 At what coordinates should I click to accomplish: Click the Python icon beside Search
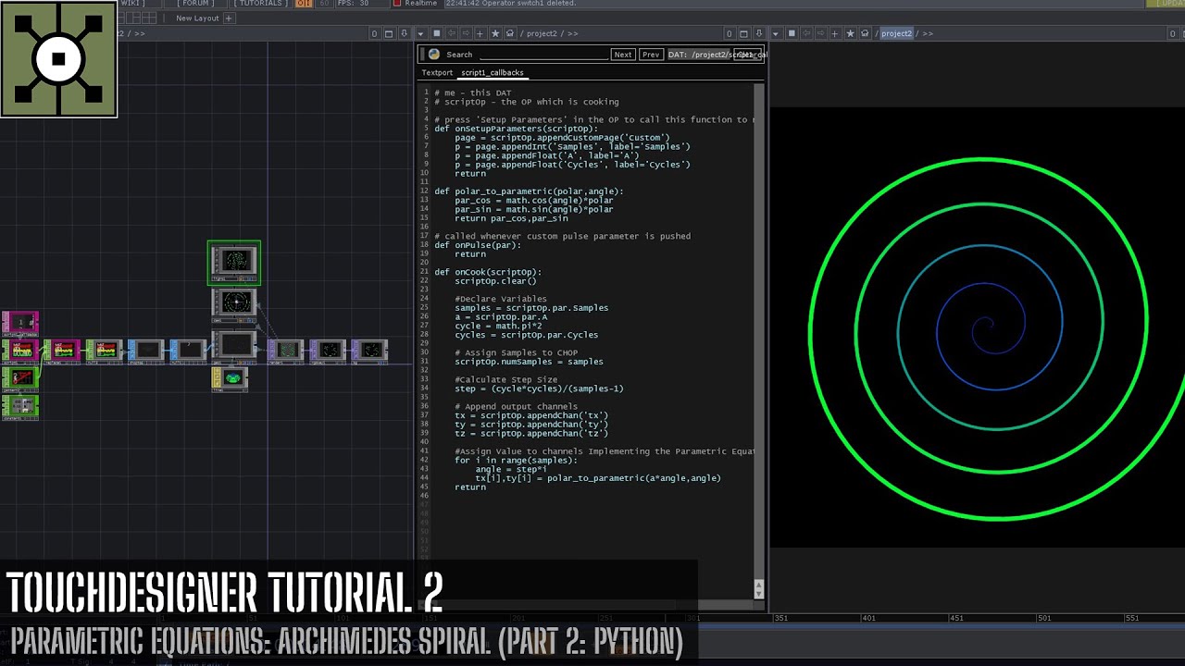(433, 55)
